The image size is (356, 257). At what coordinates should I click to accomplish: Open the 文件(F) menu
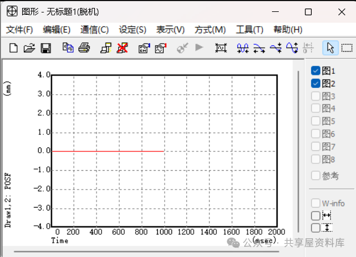pos(19,30)
